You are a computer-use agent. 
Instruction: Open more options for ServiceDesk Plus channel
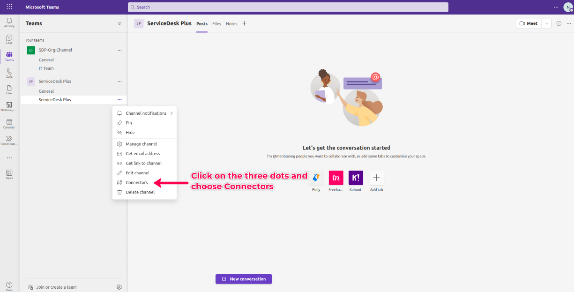click(119, 99)
